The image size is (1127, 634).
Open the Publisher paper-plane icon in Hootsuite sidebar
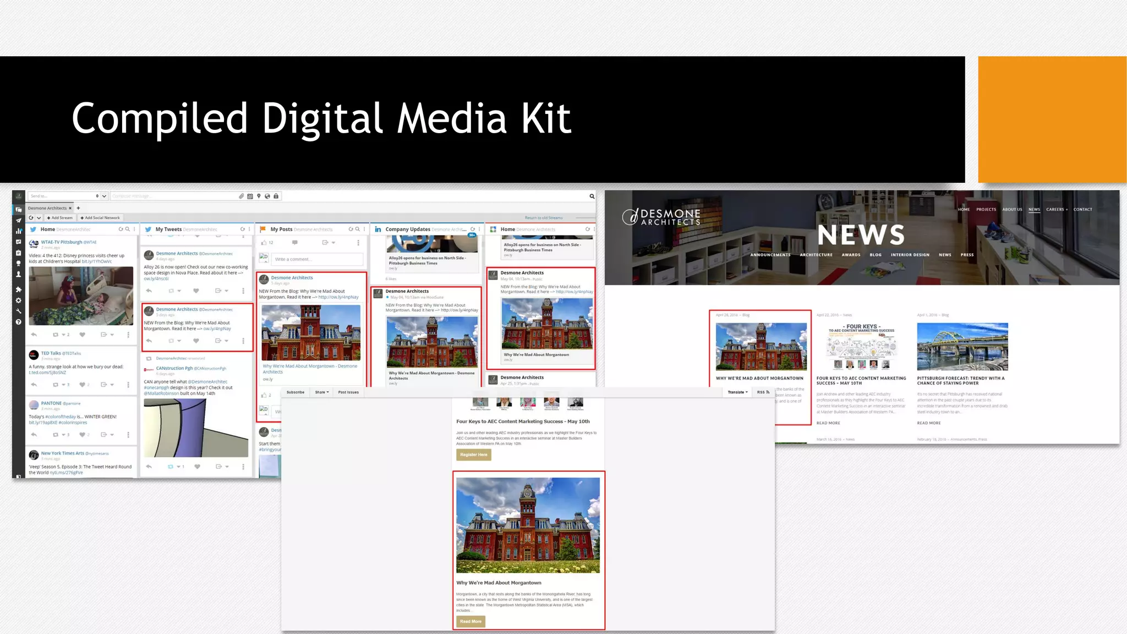(x=19, y=220)
